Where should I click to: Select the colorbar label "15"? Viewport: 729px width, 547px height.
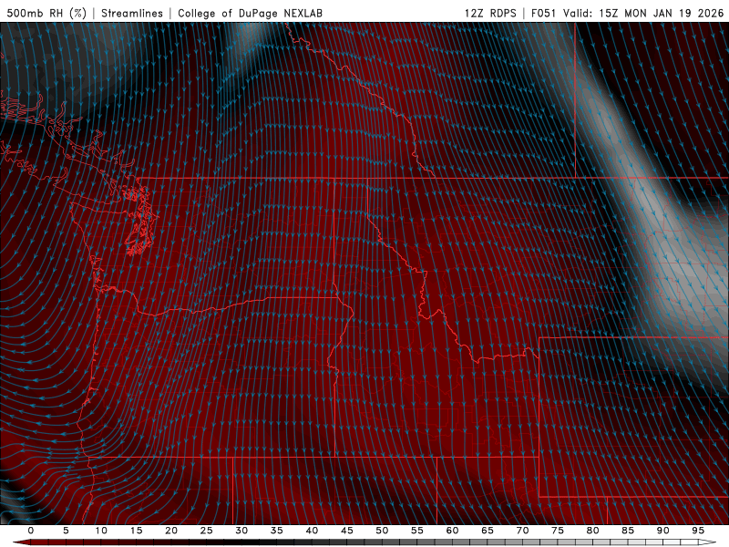coord(136,531)
